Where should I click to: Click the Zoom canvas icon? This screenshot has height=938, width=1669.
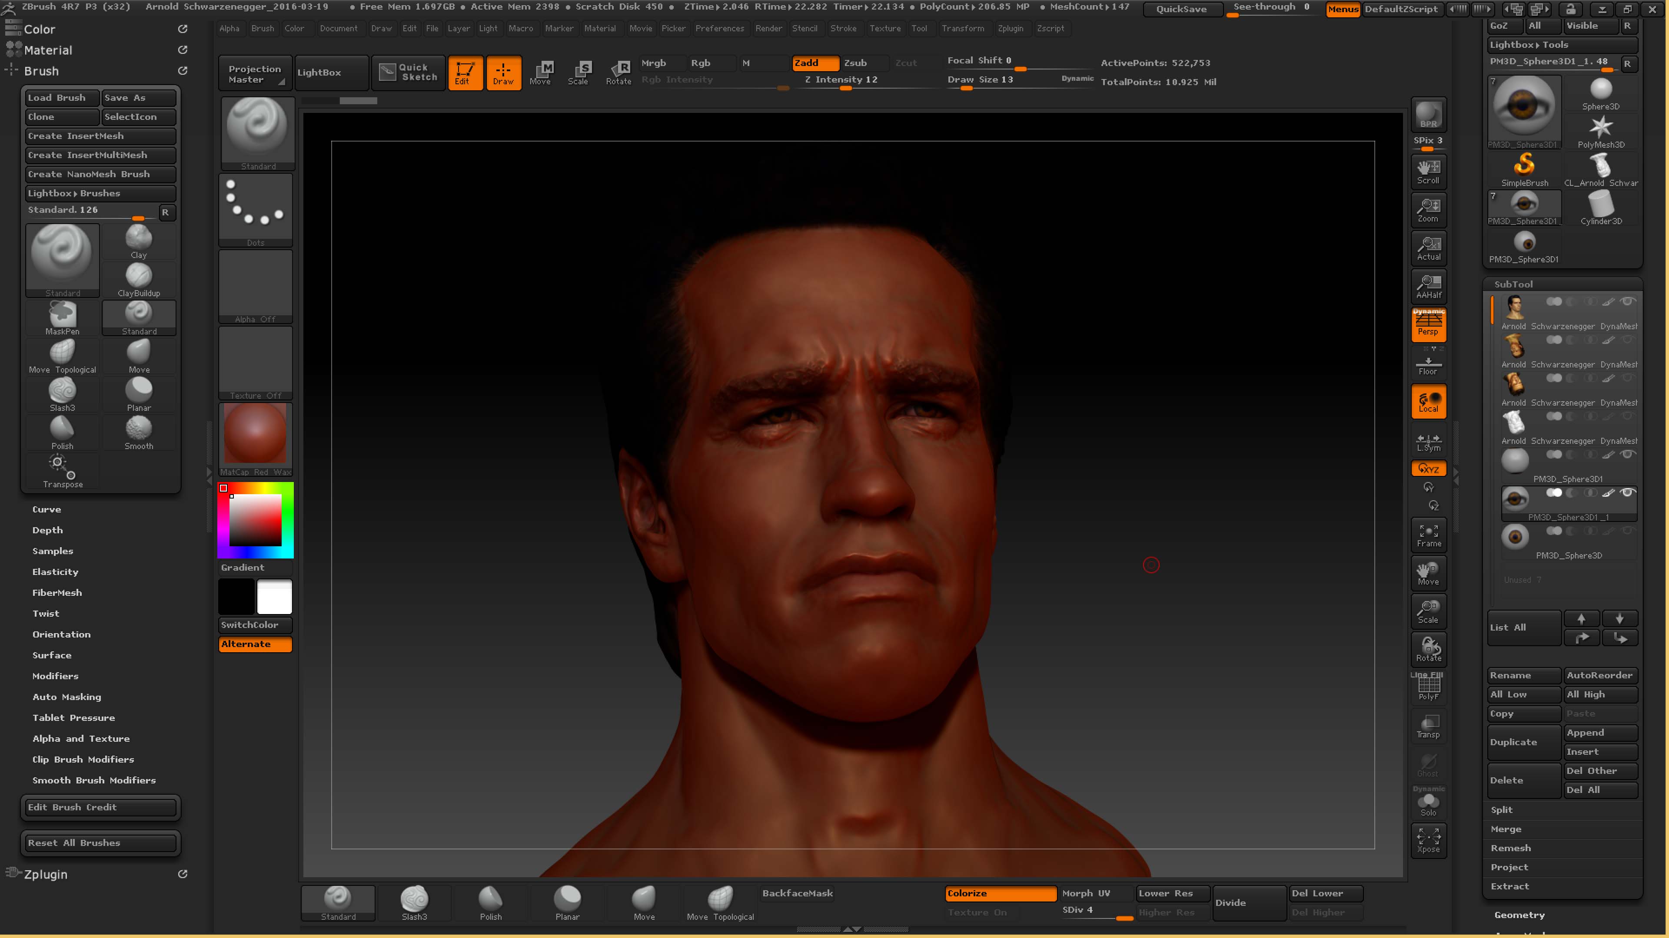click(x=1428, y=210)
